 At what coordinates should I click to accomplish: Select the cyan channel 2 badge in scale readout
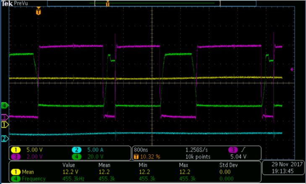[77, 150]
